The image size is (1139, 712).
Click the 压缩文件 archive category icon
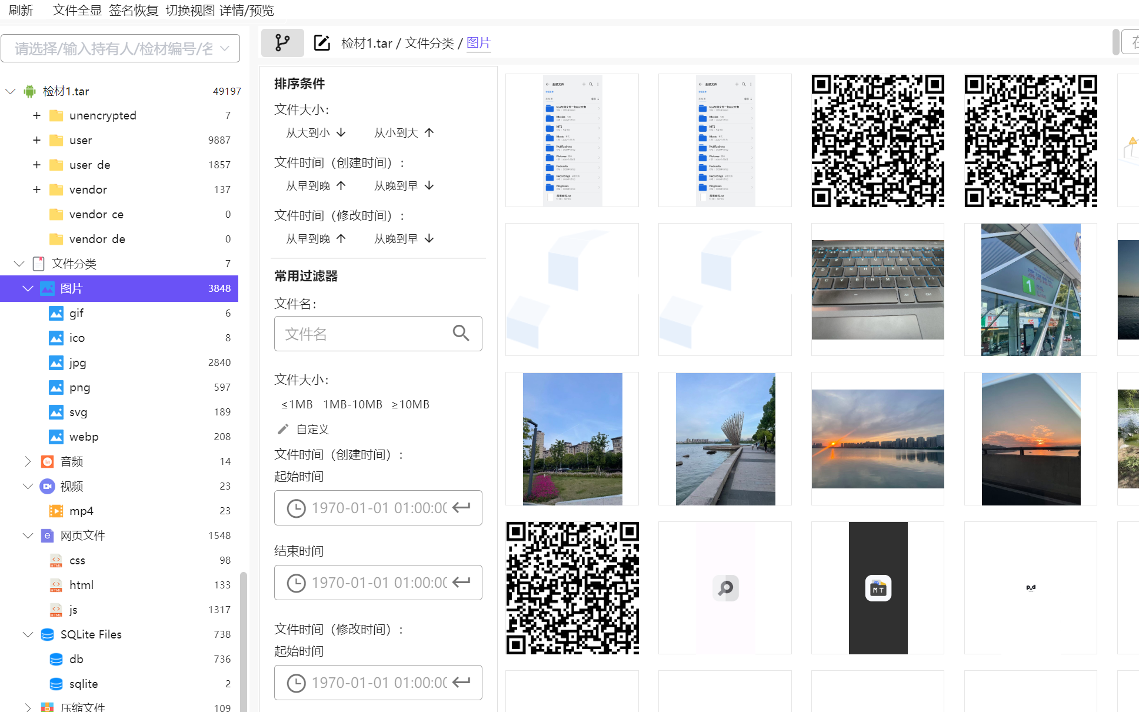47,707
